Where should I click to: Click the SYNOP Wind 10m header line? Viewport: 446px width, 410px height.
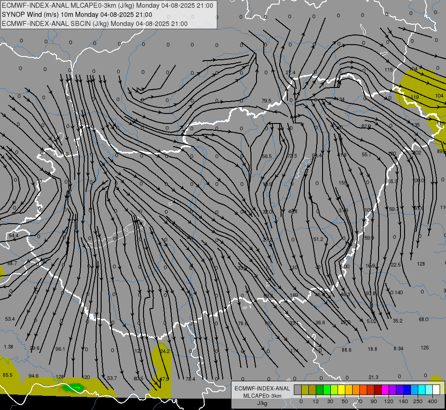point(77,15)
